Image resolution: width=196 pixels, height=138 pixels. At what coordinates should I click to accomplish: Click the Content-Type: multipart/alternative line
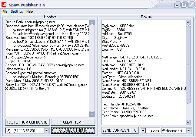click(31, 73)
